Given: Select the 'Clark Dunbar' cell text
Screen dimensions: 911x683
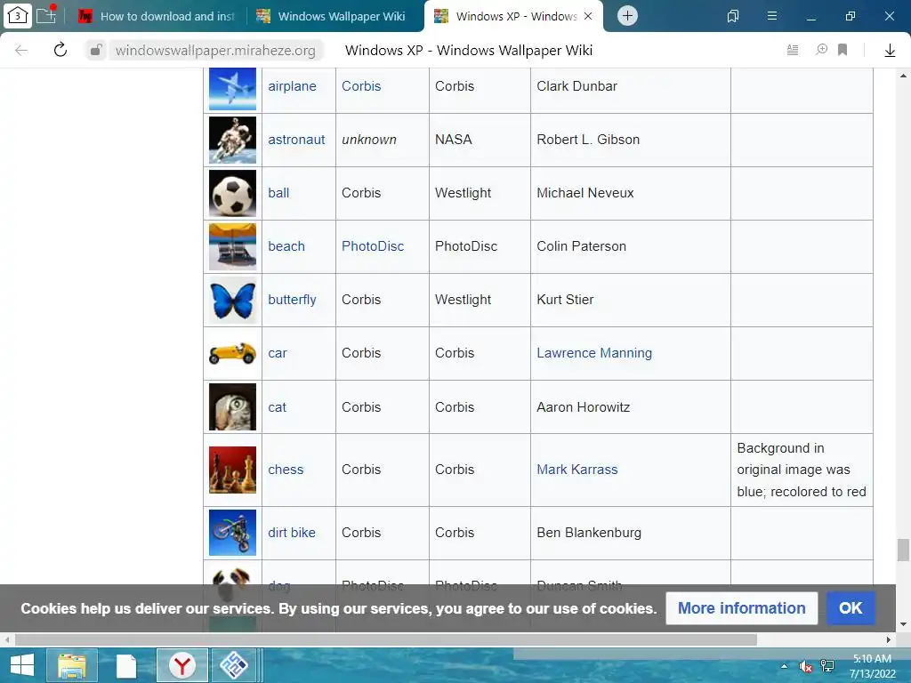Looking at the screenshot, I should 576,86.
